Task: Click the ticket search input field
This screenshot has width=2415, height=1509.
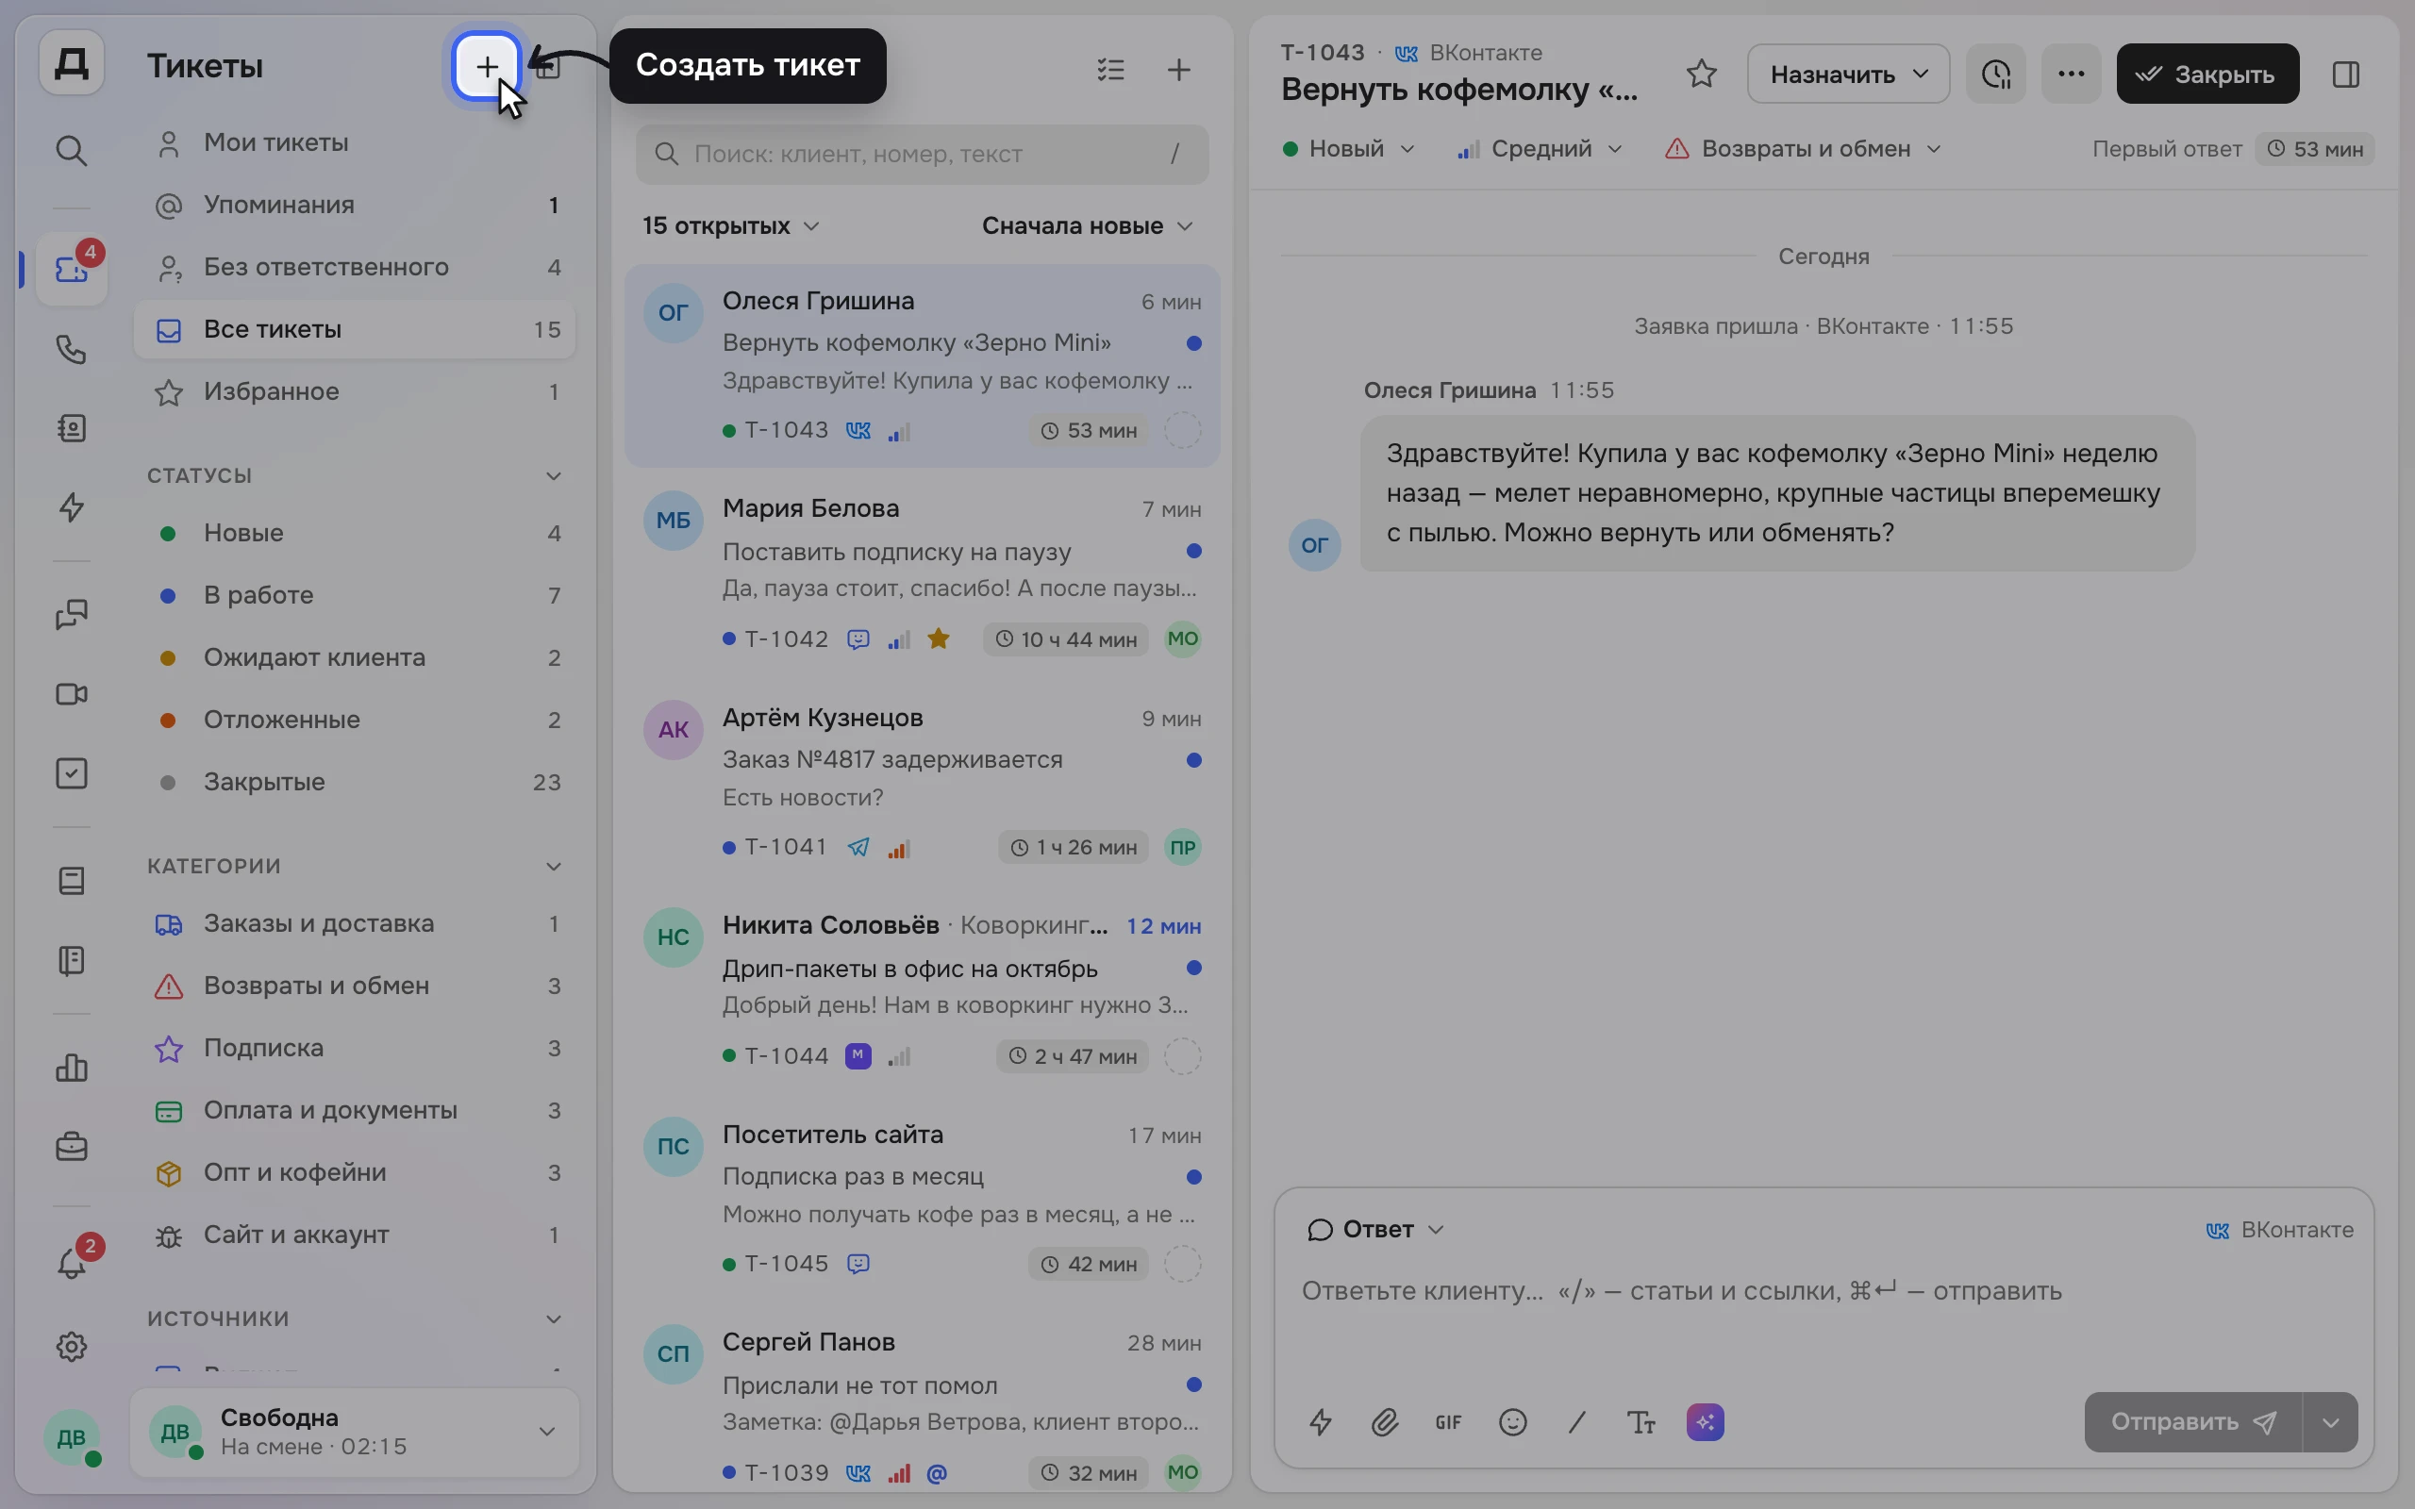Action: [x=922, y=154]
